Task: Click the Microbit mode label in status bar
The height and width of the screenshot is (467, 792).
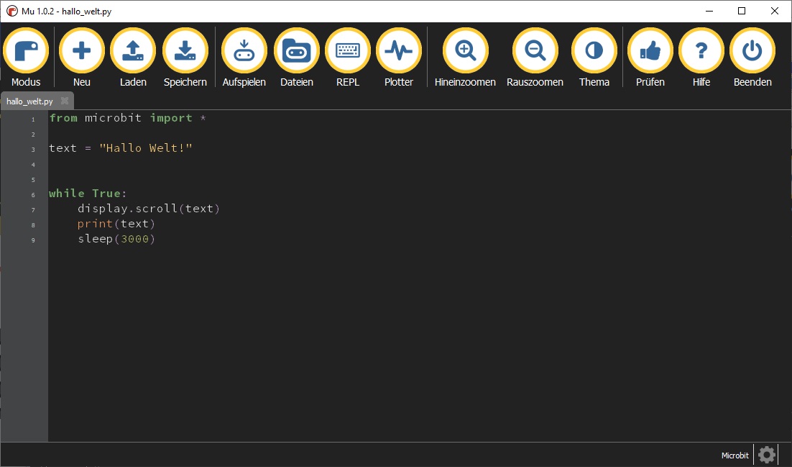Action: [x=735, y=455]
